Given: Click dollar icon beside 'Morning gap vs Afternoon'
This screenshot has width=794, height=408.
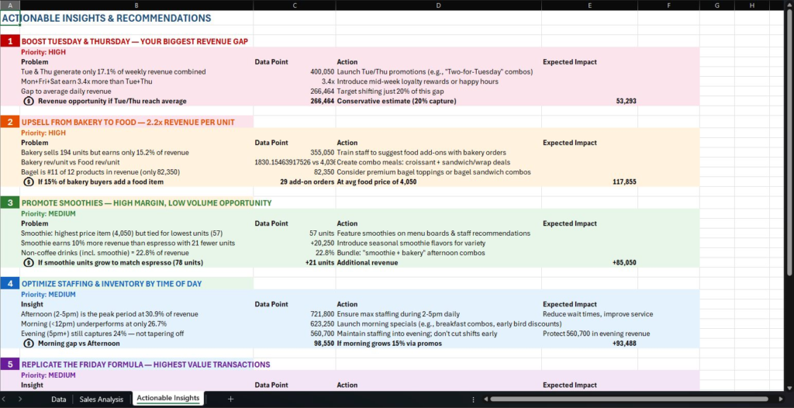Looking at the screenshot, I should coord(29,343).
